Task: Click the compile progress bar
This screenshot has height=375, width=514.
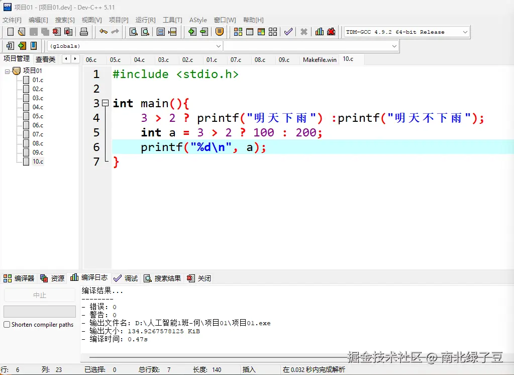Action: point(40,312)
